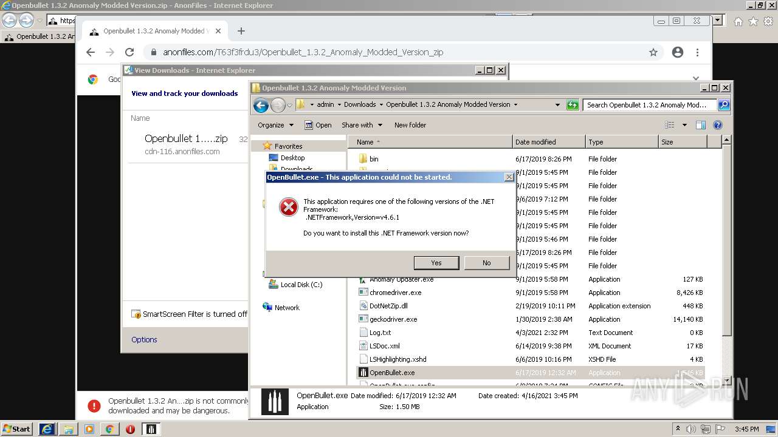
Task: Sort files by the Type column
Action: pyautogui.click(x=622, y=142)
